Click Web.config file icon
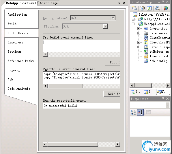This screenshot has width=172, height=154. (146, 61)
